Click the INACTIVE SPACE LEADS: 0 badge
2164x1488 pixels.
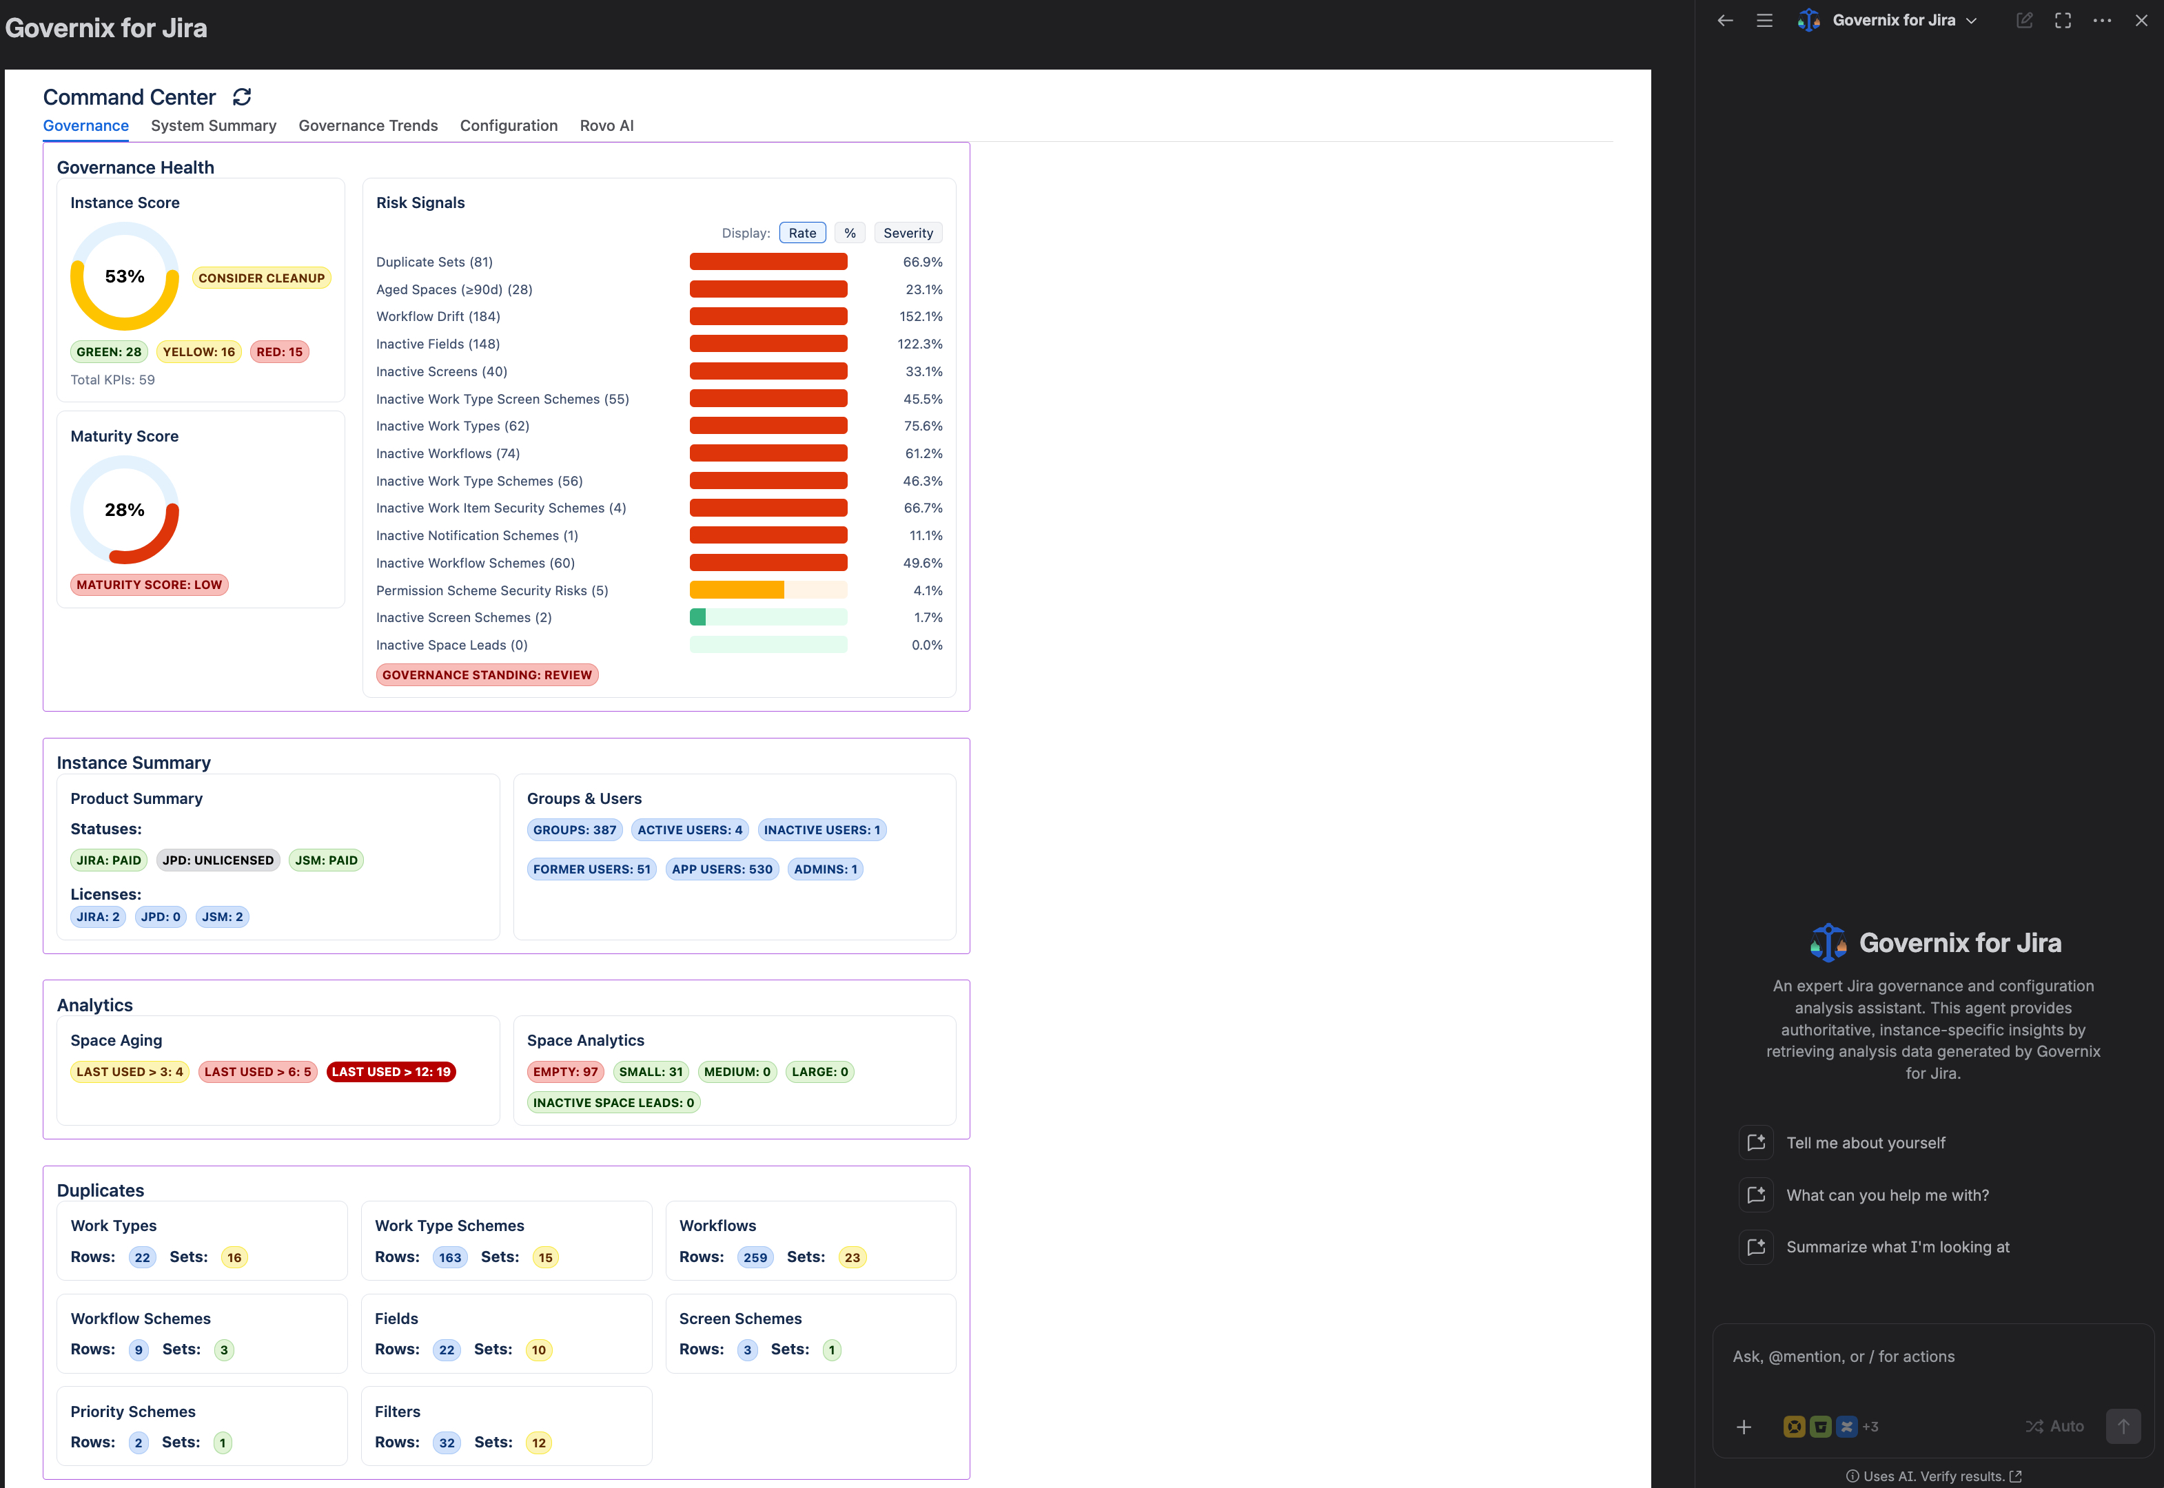coord(614,1103)
